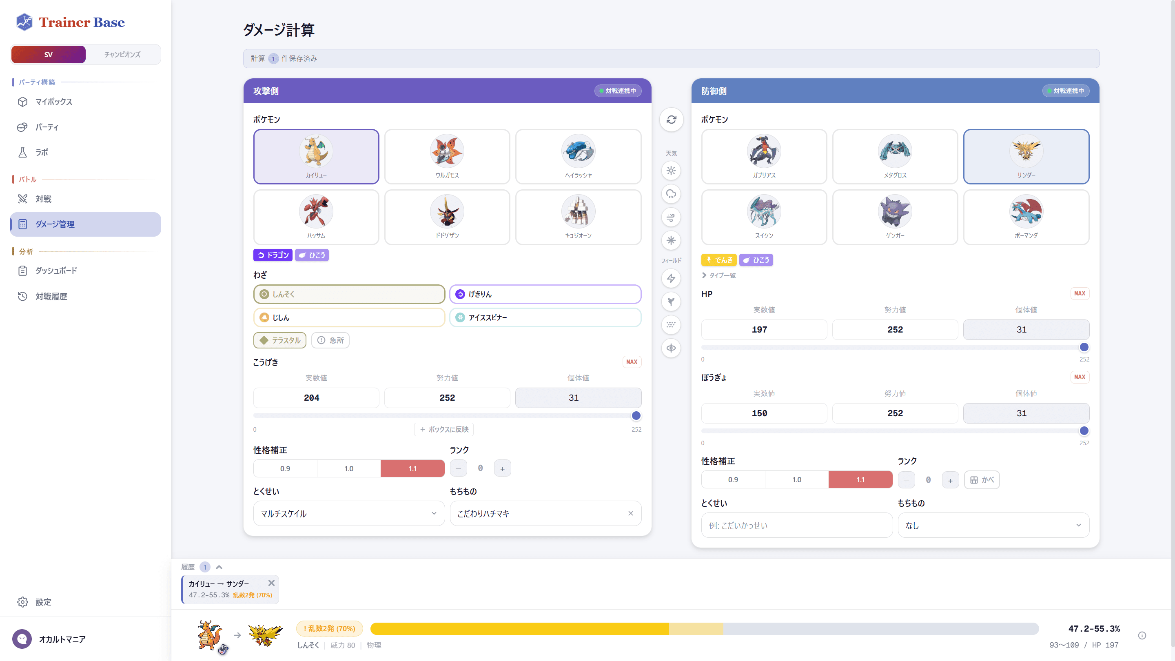Expand the タイプ一覧 section

718,275
